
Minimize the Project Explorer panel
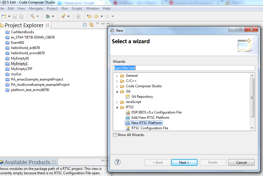(x=103, y=24)
